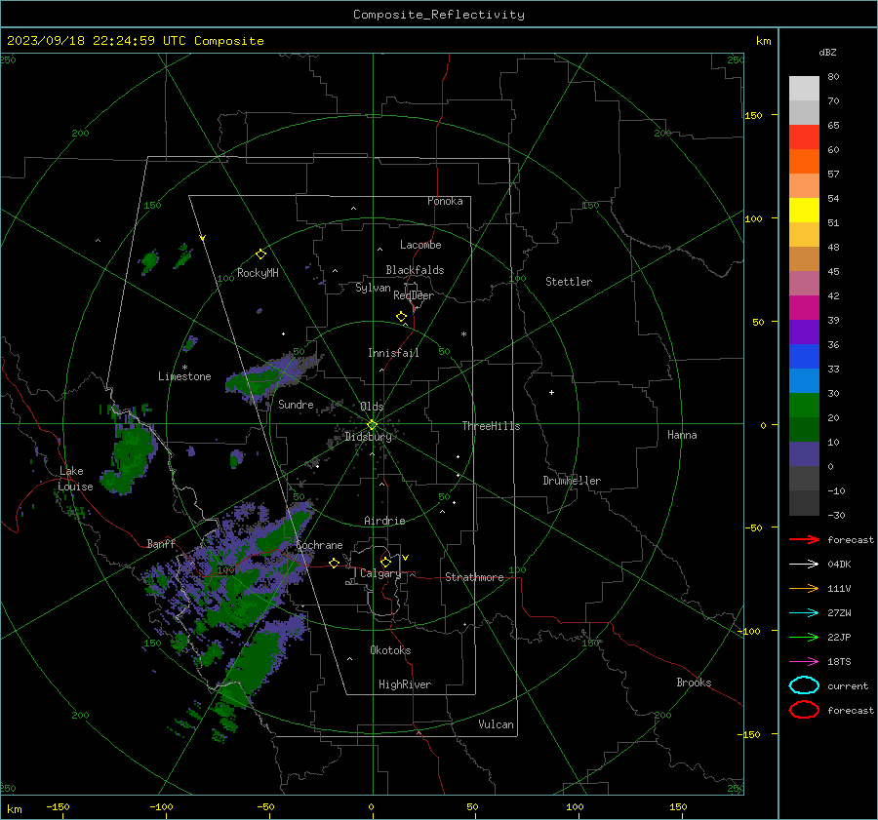
Task: Click the RedDeer city label
Action: point(414,295)
